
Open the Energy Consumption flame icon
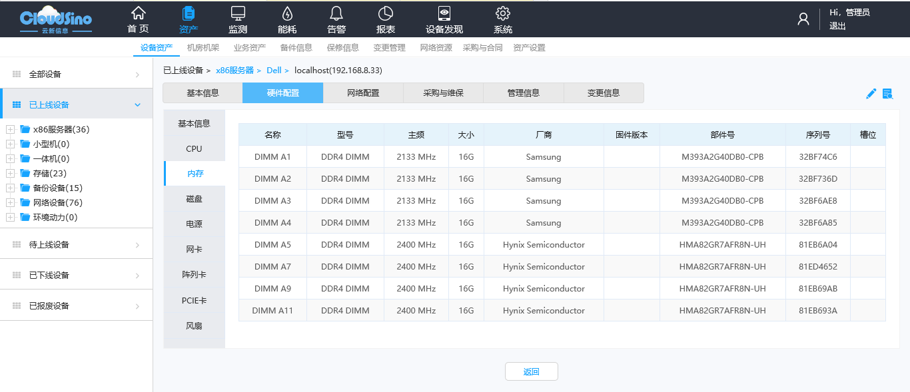pyautogui.click(x=287, y=13)
